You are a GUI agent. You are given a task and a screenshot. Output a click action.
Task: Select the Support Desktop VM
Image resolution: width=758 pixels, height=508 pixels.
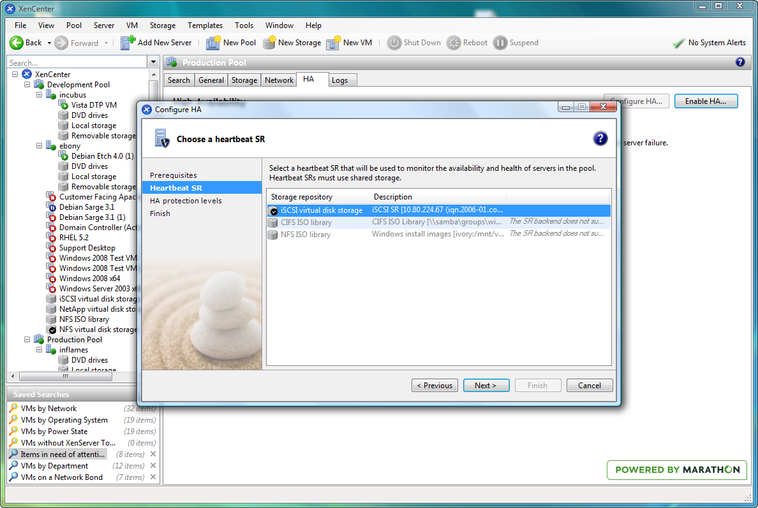[x=87, y=248]
